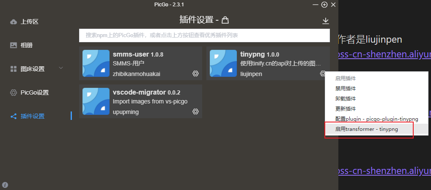Click the share icon beside 插件设置

click(x=14, y=117)
